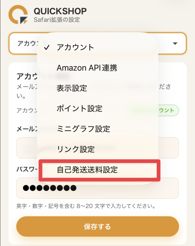Click the checkmark beside アカウント option
The height and width of the screenshot is (246, 195).
[x=47, y=48]
